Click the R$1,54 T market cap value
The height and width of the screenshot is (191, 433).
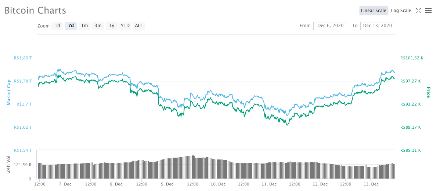(x=23, y=150)
